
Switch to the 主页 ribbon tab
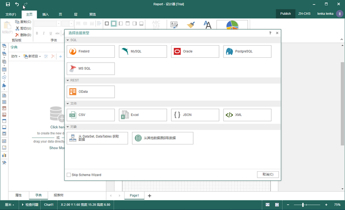click(x=29, y=15)
